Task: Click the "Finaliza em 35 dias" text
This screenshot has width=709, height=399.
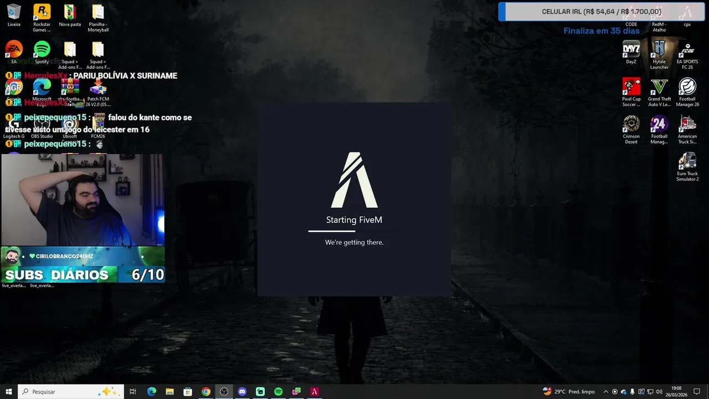Action: pyautogui.click(x=602, y=30)
